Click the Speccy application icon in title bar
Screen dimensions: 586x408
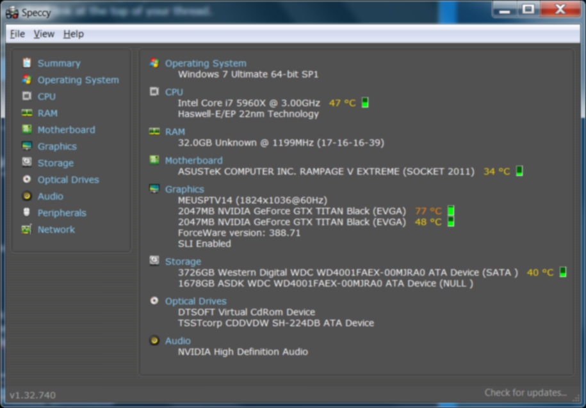coord(12,12)
